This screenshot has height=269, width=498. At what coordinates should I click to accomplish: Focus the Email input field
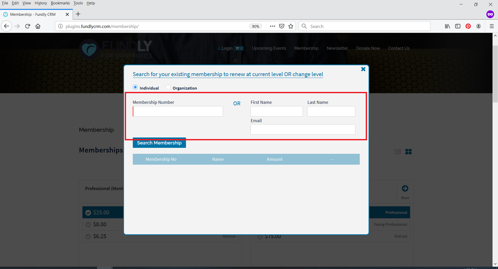tap(303, 129)
